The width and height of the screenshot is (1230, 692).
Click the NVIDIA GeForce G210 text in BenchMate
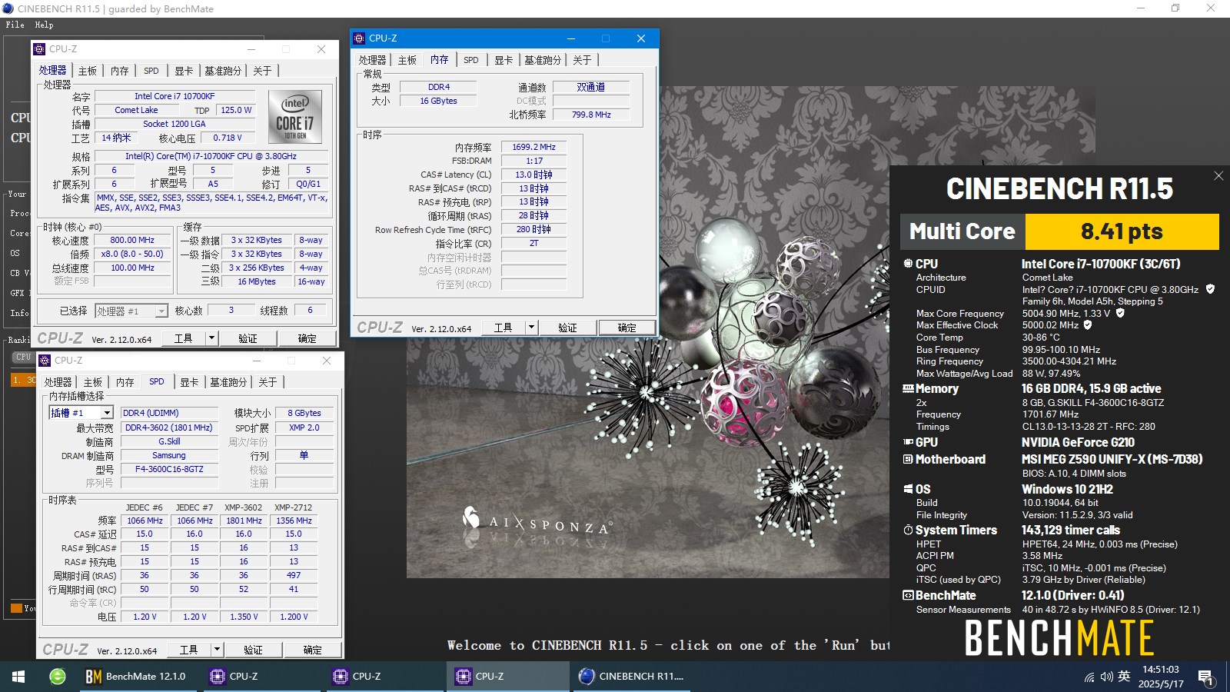click(1078, 442)
